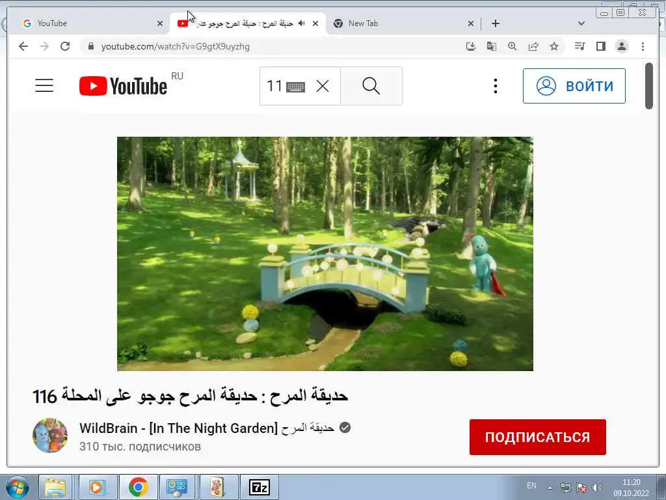Open a new tab with plus button
666x500 pixels.
(495, 23)
